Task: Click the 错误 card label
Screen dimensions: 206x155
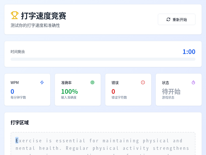Action: pos(115,83)
